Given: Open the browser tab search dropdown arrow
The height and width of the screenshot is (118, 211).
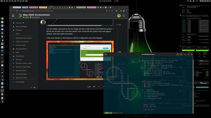Looking at the screenshot, I should [x=11, y=7].
